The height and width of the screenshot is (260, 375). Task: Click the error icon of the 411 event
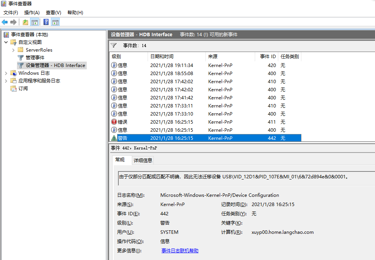[114, 122]
